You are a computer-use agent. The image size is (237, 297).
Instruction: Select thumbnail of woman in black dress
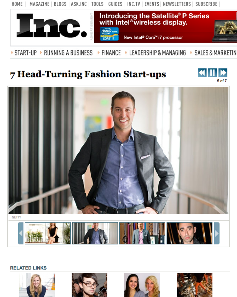point(48,233)
